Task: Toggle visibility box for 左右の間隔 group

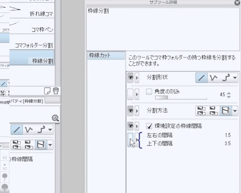Action: pyautogui.click(x=130, y=140)
